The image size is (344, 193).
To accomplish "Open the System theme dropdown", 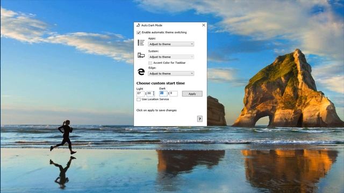I will [171, 57].
